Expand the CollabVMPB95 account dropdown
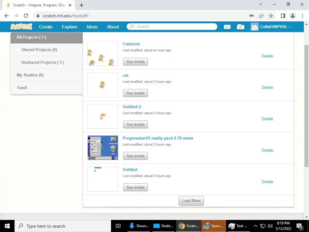The image size is (309, 232). tap(289, 27)
